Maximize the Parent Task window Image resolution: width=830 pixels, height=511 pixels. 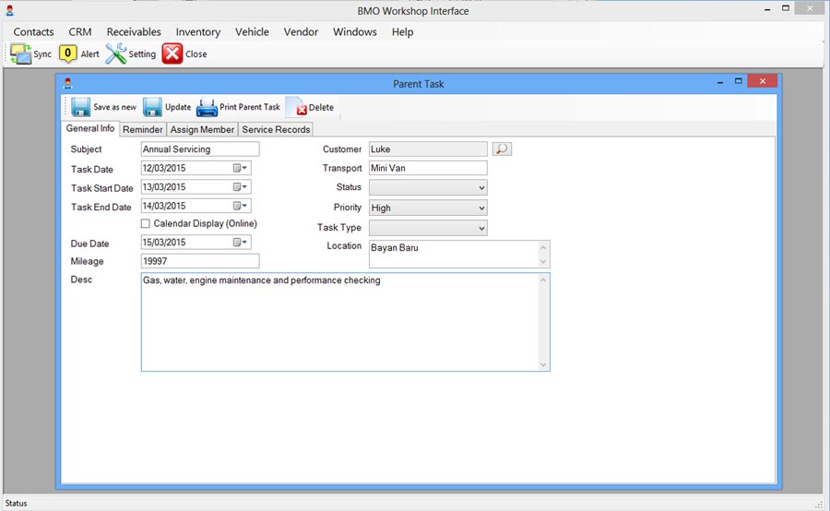[x=739, y=81]
